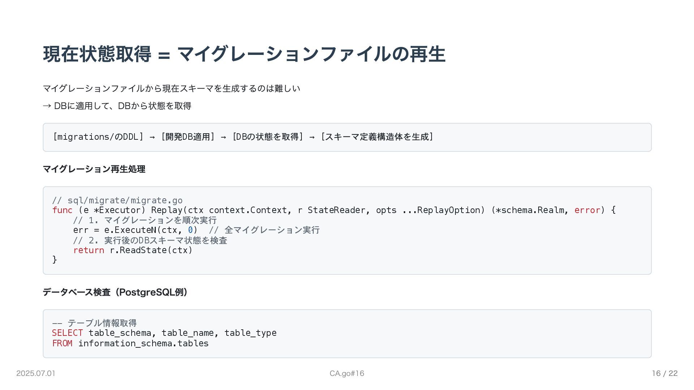Click the page number 16 / 22
The width and height of the screenshot is (694, 390).
pos(664,373)
